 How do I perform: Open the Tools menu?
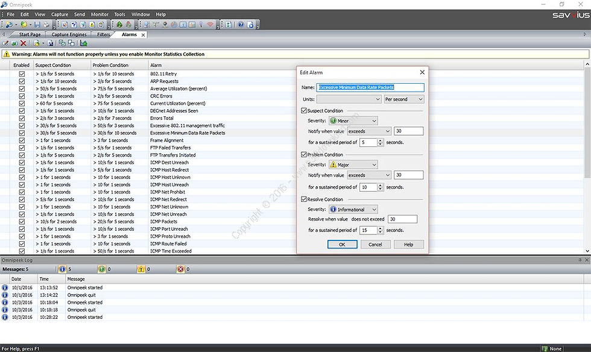click(x=119, y=14)
